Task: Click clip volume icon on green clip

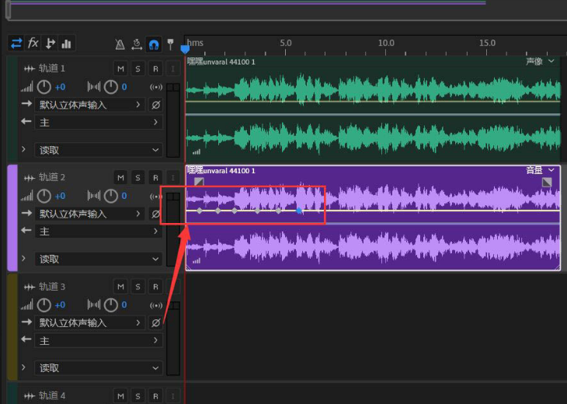Action: click(197, 152)
